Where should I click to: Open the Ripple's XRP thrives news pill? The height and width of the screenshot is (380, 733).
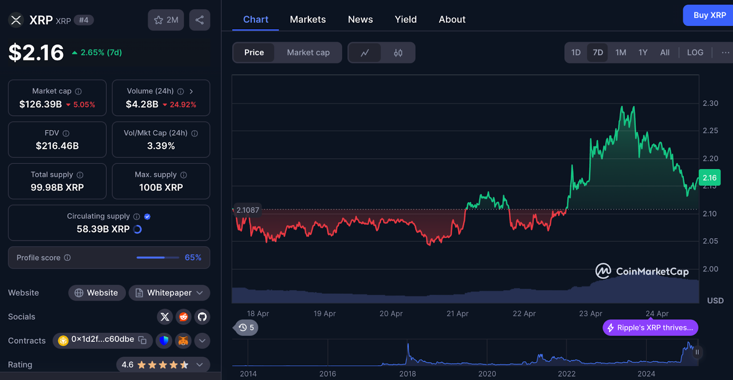[650, 328]
